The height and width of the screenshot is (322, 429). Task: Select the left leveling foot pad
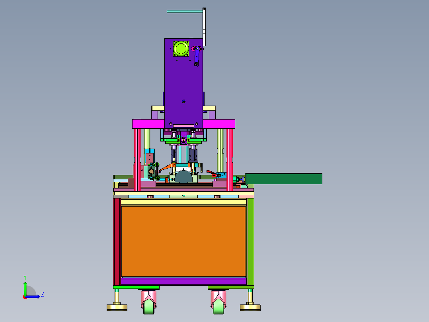pos(117,307)
